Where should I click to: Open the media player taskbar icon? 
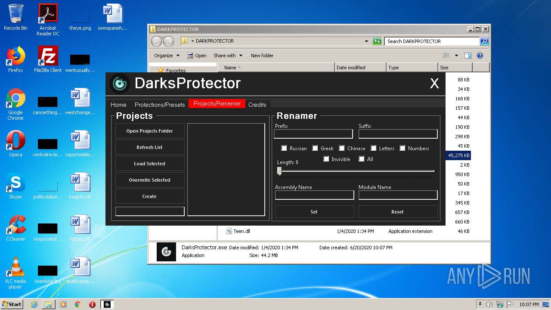click(63, 304)
